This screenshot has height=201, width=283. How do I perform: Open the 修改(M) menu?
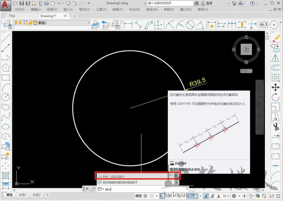click(x=152, y=10)
